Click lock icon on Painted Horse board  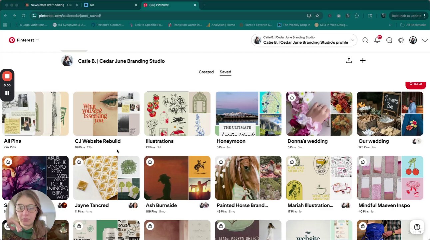(x=221, y=162)
